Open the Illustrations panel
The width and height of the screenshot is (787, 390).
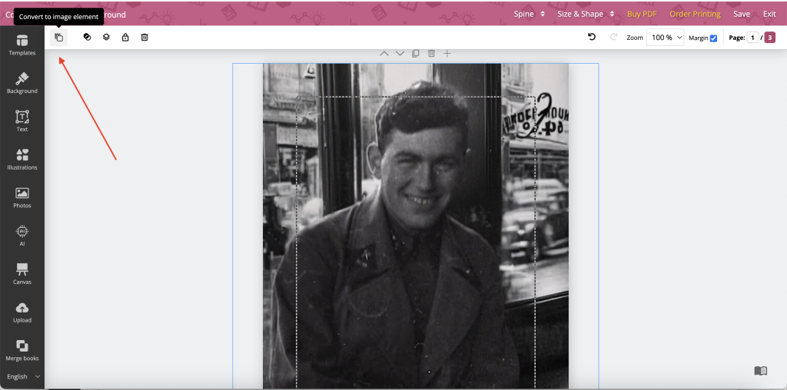22,160
